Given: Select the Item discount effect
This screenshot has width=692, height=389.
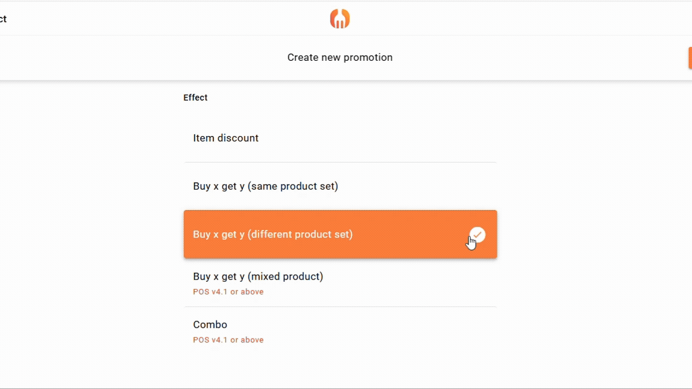Looking at the screenshot, I should click(225, 138).
